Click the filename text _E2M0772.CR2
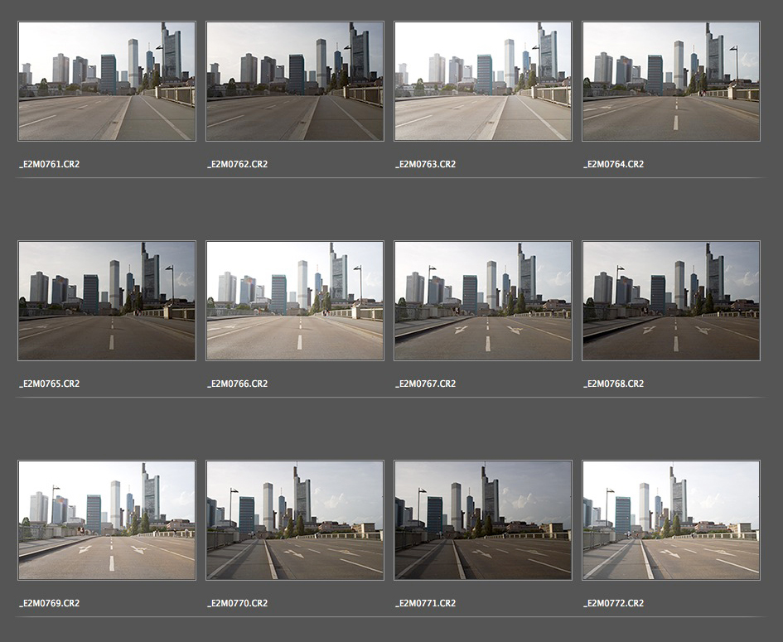The image size is (783, 642). pos(613,603)
